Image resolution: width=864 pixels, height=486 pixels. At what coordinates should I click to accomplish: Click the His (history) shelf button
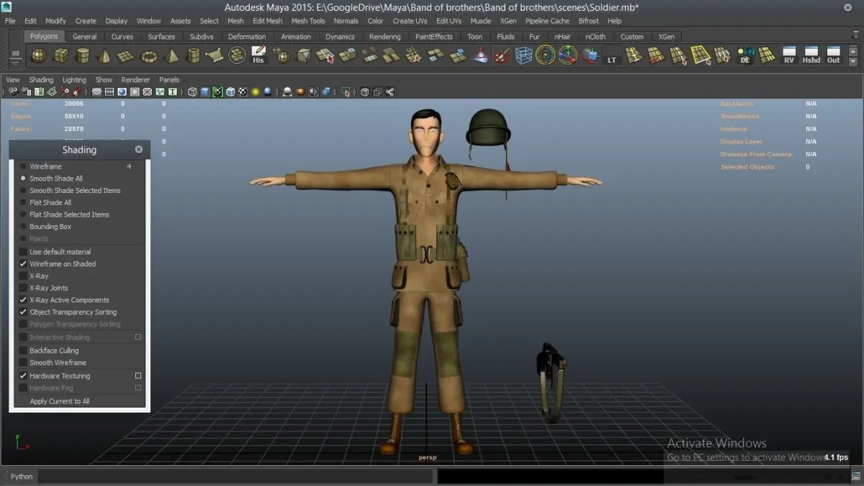point(258,55)
